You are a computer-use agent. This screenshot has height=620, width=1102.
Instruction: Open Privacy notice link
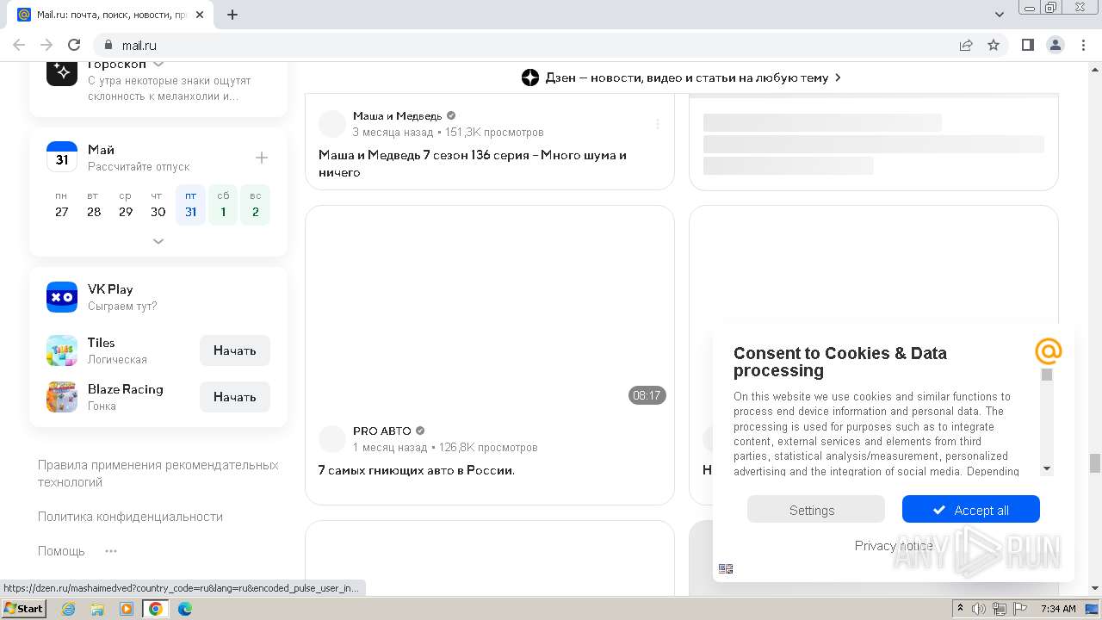click(x=894, y=546)
